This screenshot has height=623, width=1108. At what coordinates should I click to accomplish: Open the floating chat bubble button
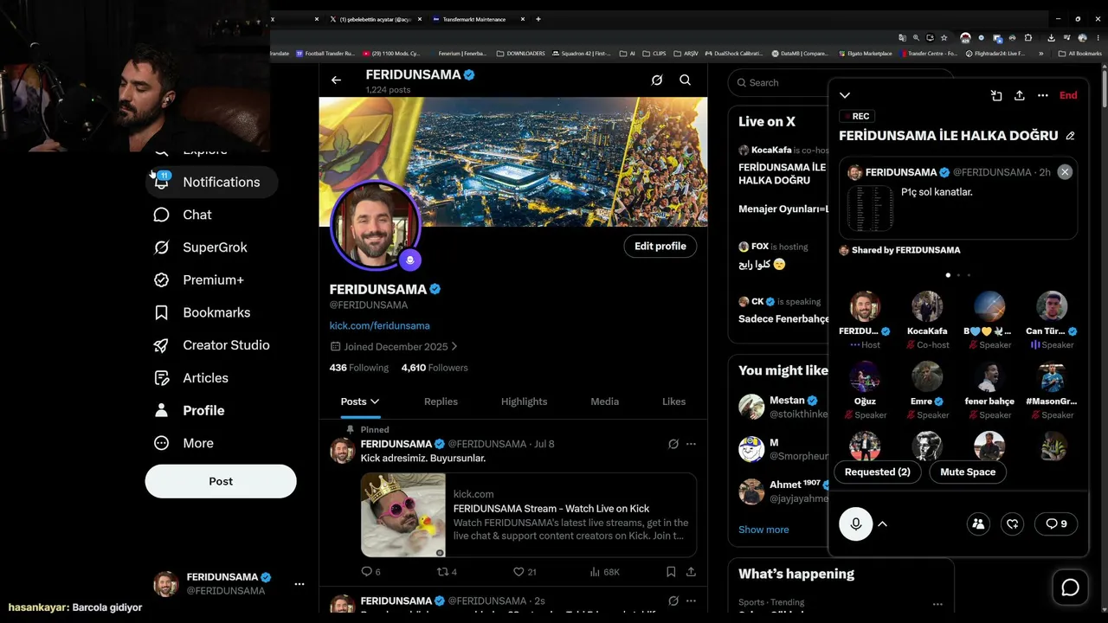pyautogui.click(x=1071, y=588)
